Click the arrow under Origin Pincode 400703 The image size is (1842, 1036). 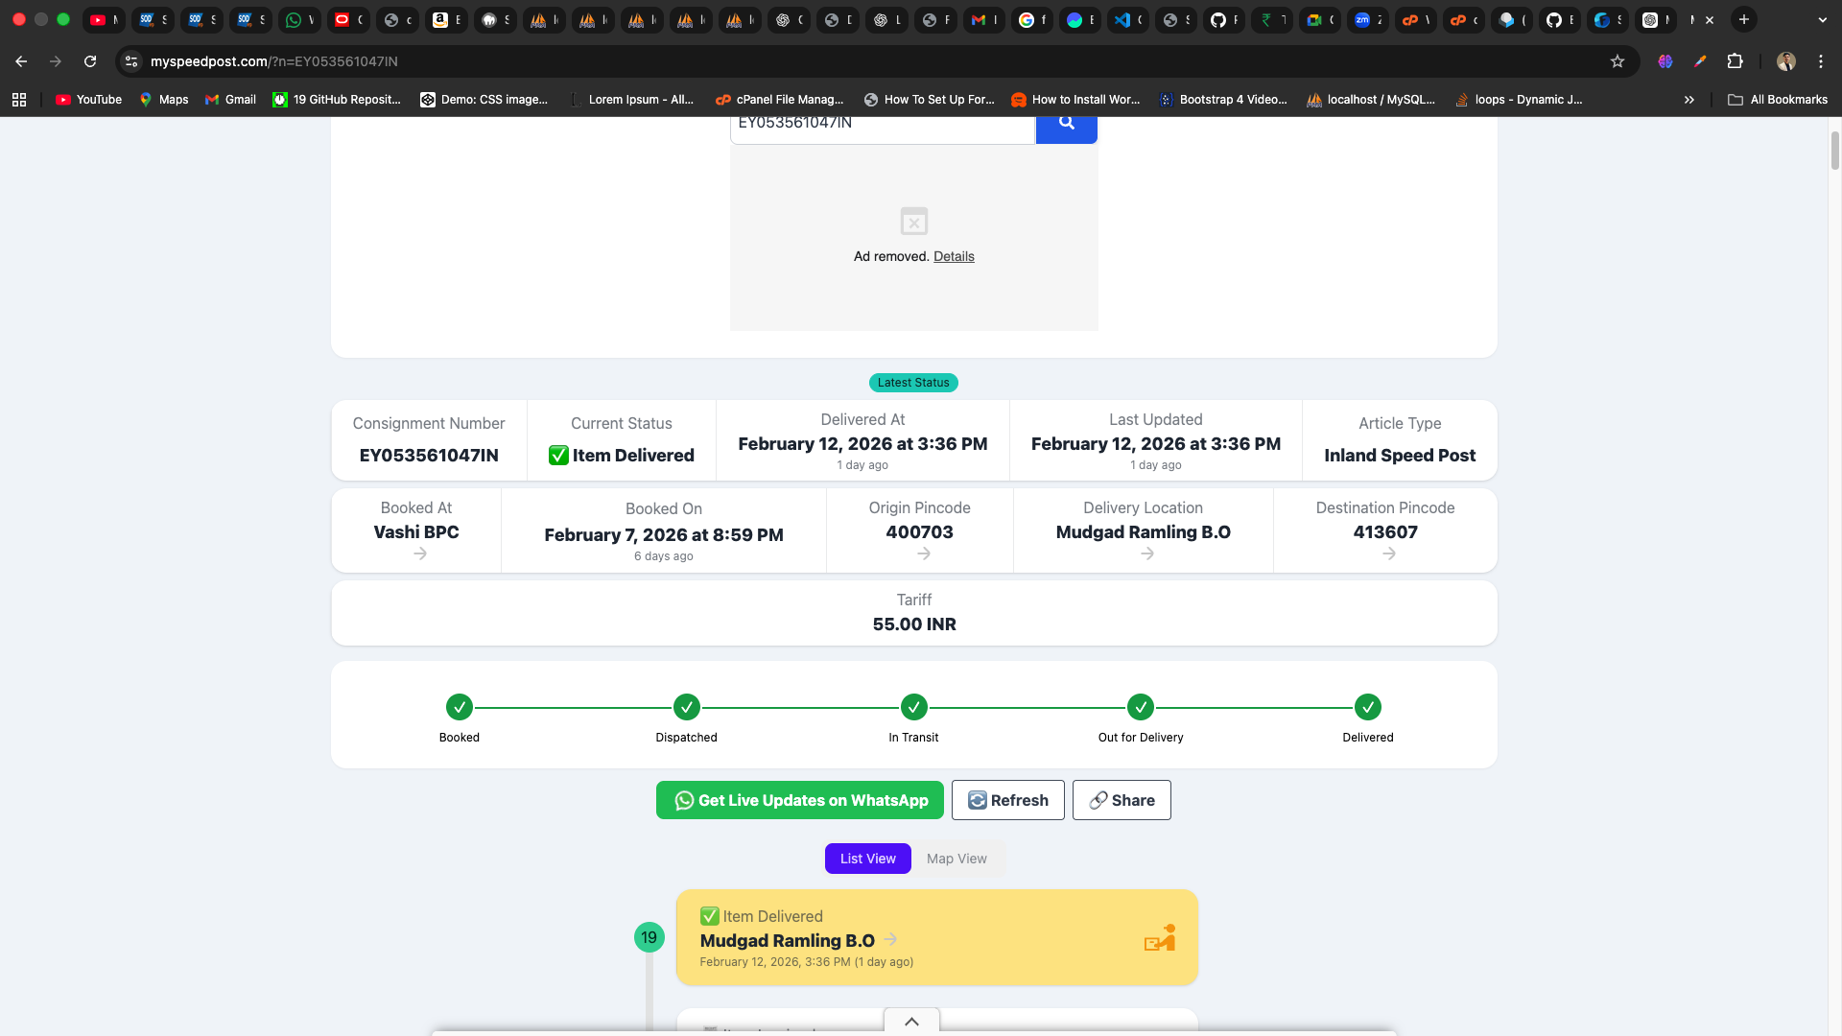click(x=923, y=554)
